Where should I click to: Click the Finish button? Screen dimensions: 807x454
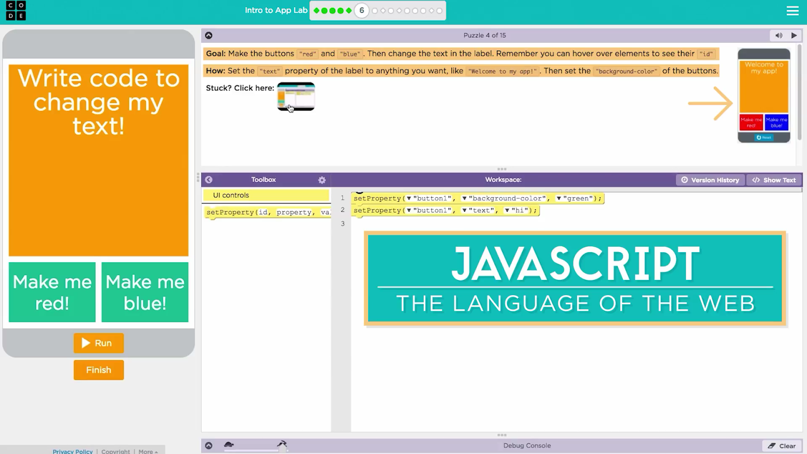click(x=98, y=370)
